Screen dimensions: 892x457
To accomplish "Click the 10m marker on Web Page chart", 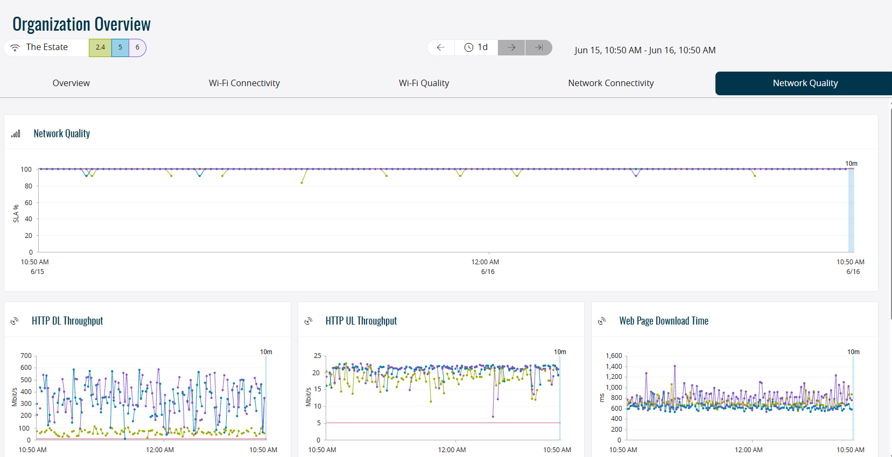I will (x=853, y=352).
